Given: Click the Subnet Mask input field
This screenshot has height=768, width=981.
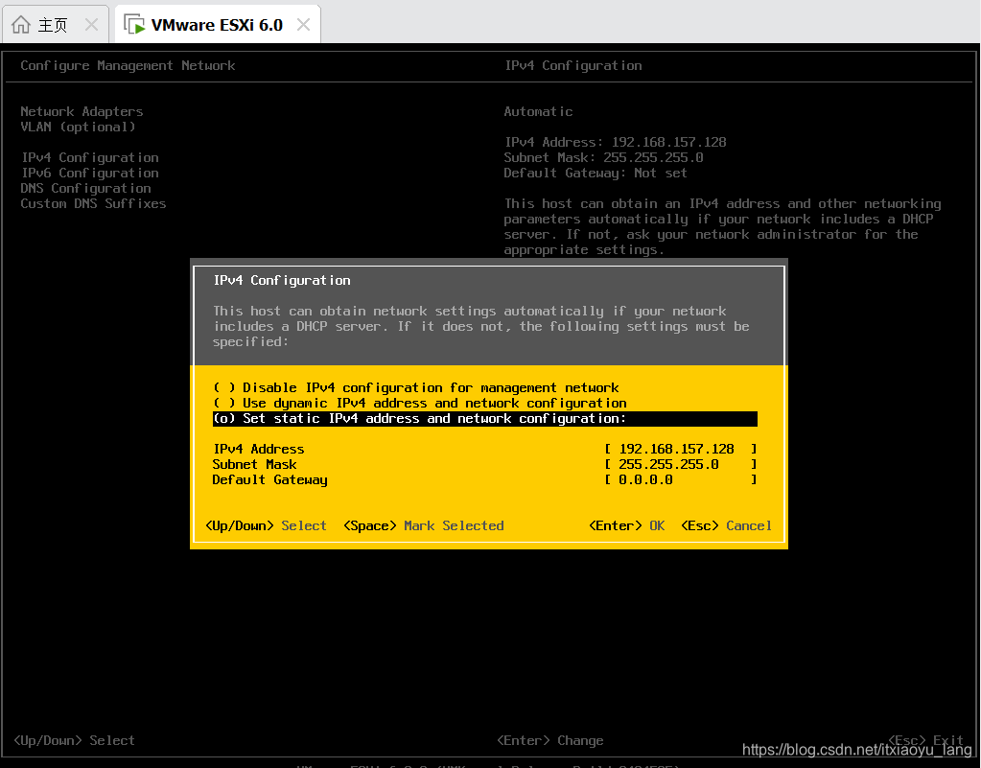Looking at the screenshot, I should 680,465.
